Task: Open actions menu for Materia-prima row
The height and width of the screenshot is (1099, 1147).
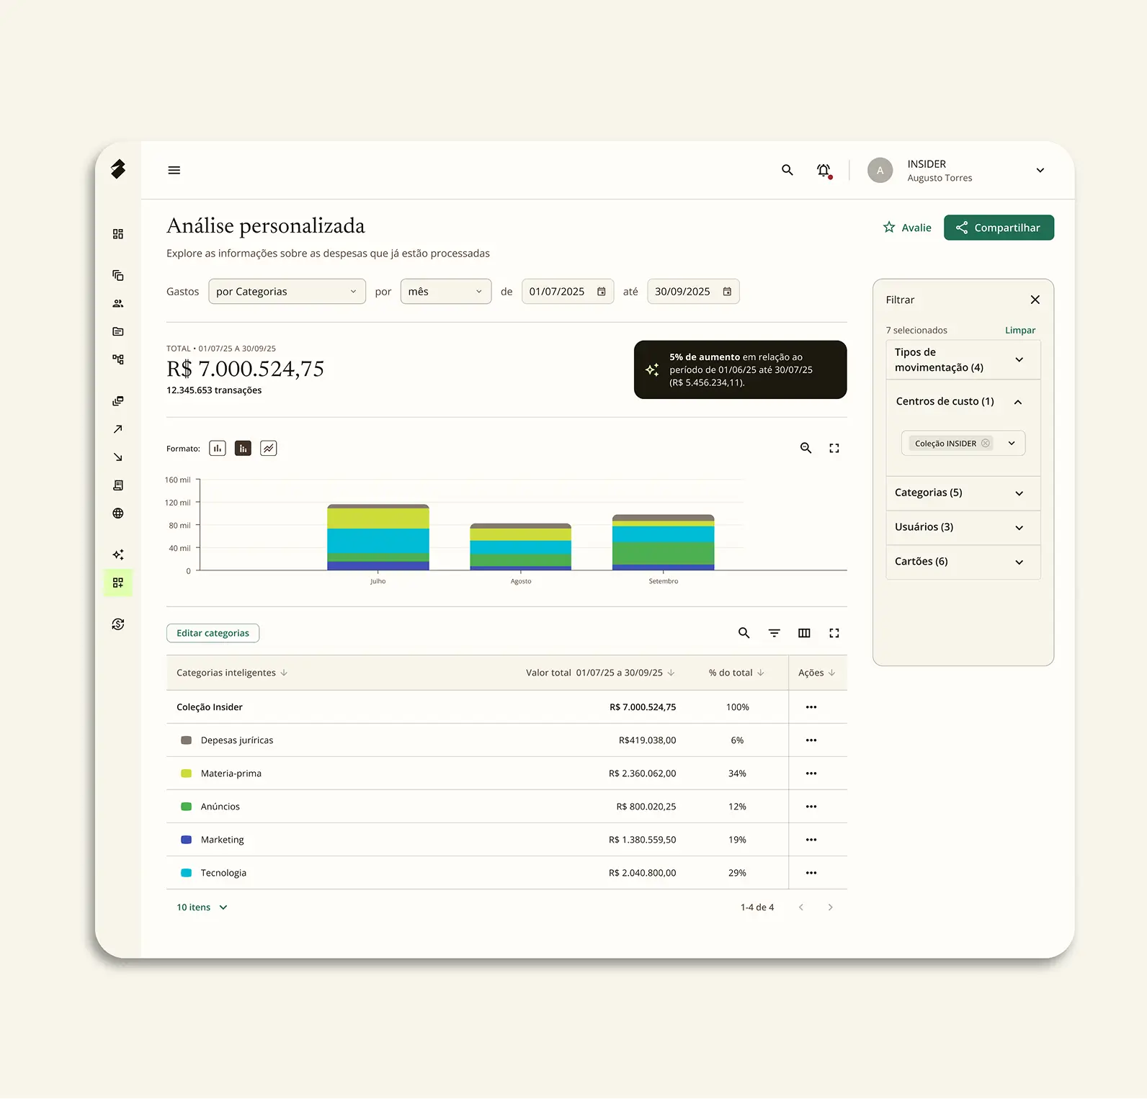Action: point(811,773)
